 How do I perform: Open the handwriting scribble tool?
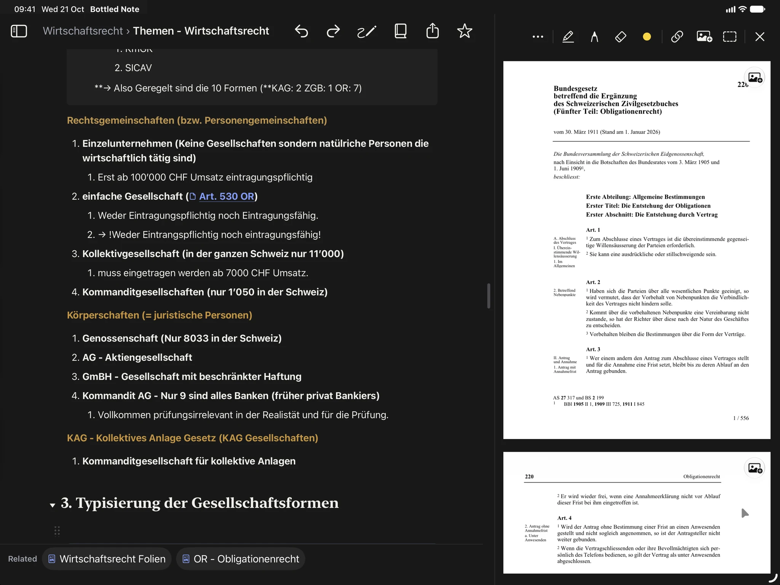[366, 32]
